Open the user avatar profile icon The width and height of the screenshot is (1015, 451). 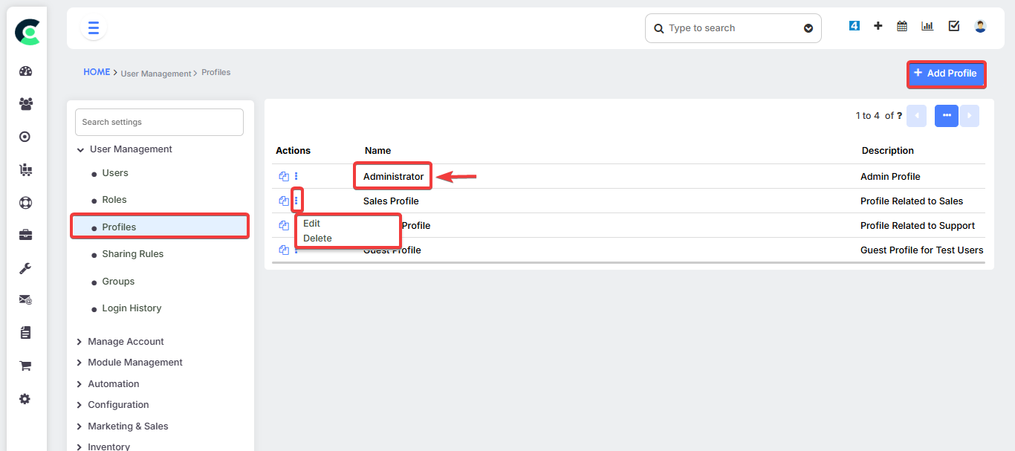click(x=980, y=26)
